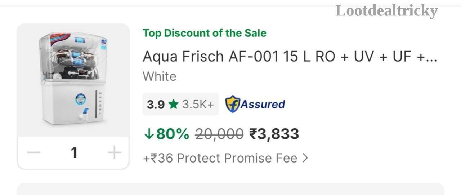Click the 80% discount label
Screen dimensions: 461x195
[173, 134]
